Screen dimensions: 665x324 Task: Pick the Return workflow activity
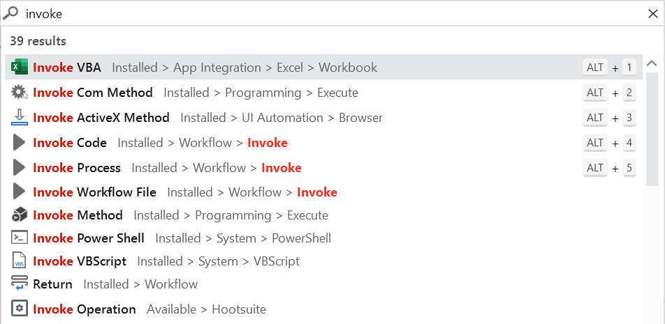(x=53, y=284)
